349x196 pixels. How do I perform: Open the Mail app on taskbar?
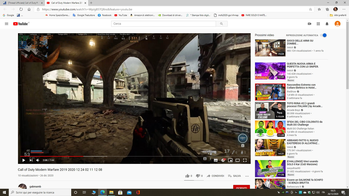point(129,192)
